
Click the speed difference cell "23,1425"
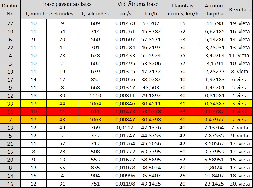click(214, 184)
